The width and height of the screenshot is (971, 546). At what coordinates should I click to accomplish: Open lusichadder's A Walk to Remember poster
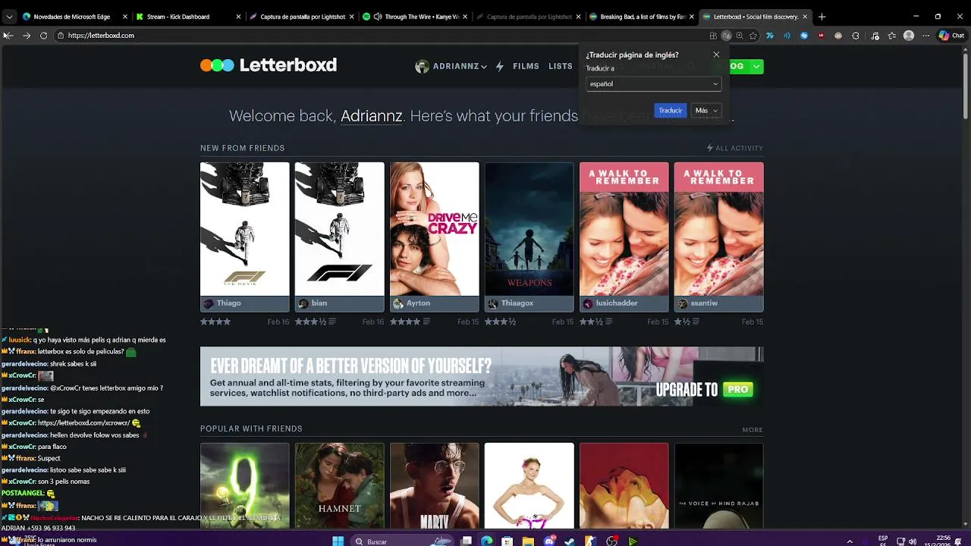(x=624, y=228)
